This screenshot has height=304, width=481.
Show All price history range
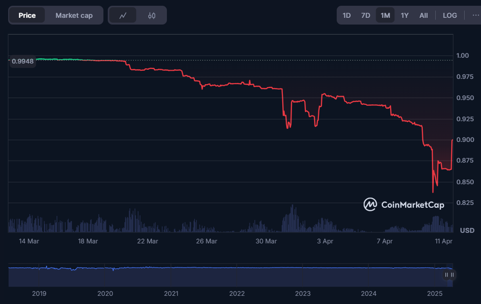click(423, 15)
